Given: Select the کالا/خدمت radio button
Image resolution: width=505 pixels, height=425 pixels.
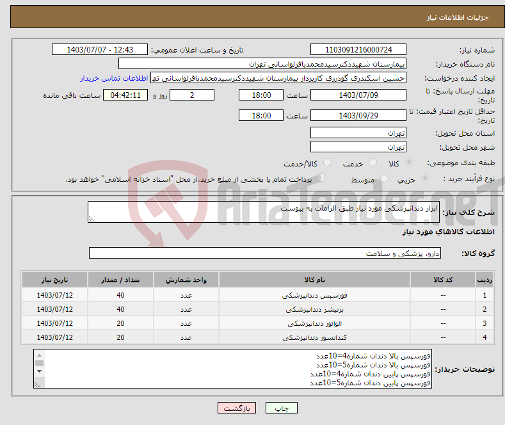Looking at the screenshot, I should click(x=327, y=163).
